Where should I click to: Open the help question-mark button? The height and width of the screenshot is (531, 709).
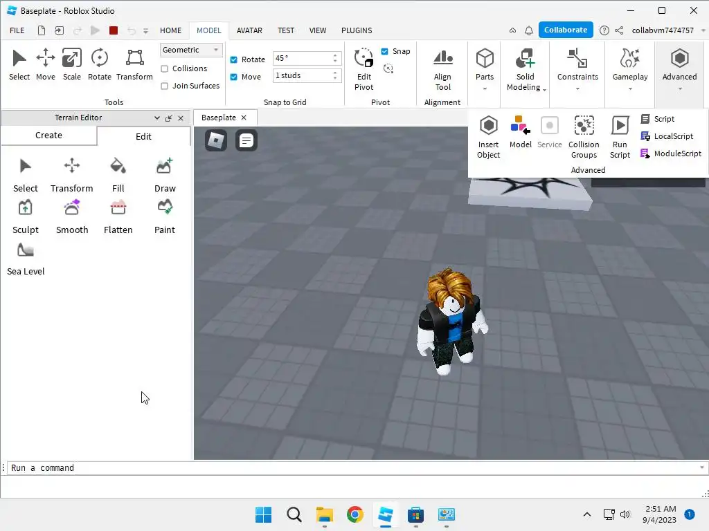[604, 30]
